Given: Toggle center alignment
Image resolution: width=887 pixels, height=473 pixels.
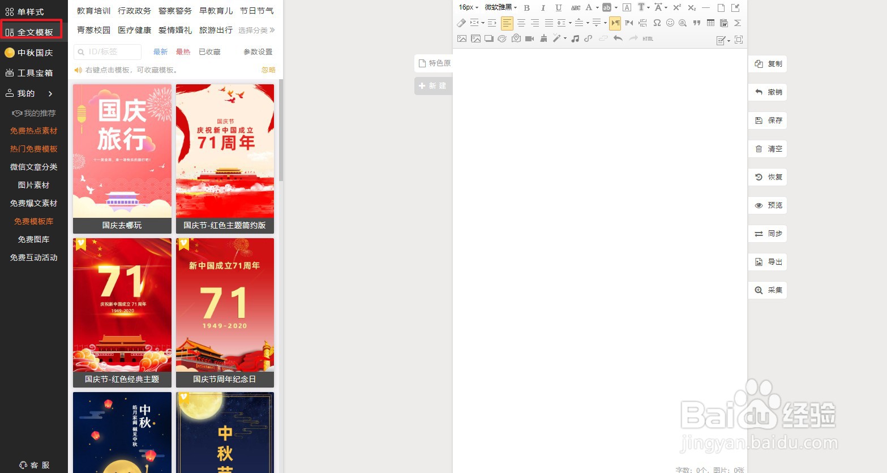Looking at the screenshot, I should [521, 23].
